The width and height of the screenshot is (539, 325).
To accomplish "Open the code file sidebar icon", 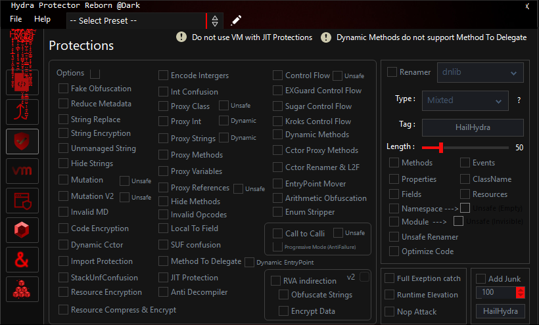I will (22, 83).
